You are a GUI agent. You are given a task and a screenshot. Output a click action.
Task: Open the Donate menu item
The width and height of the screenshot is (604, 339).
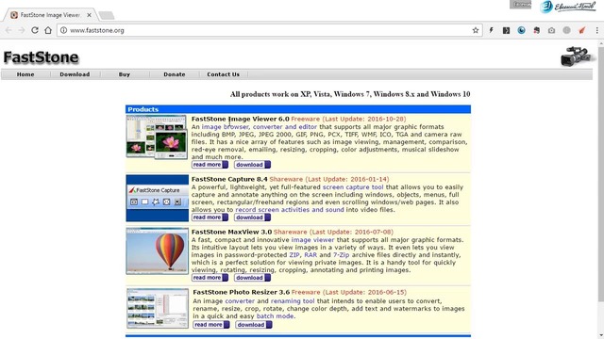click(174, 74)
